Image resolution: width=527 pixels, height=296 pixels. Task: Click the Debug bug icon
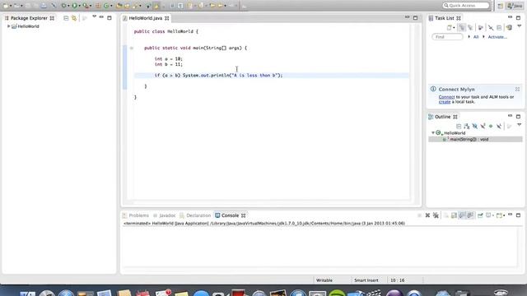pos(63,6)
